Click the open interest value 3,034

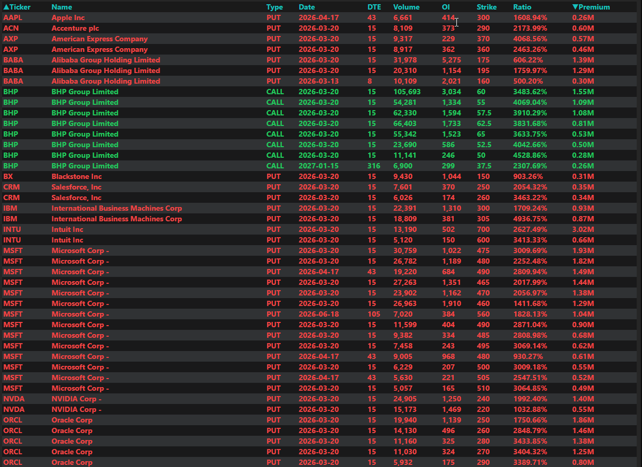451,92
